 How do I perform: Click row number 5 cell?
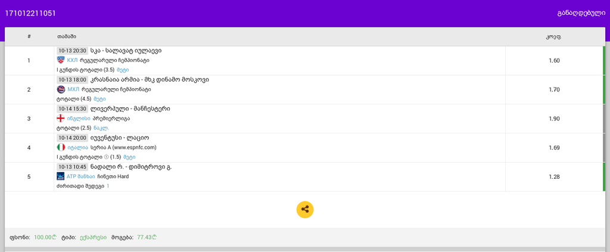point(29,176)
